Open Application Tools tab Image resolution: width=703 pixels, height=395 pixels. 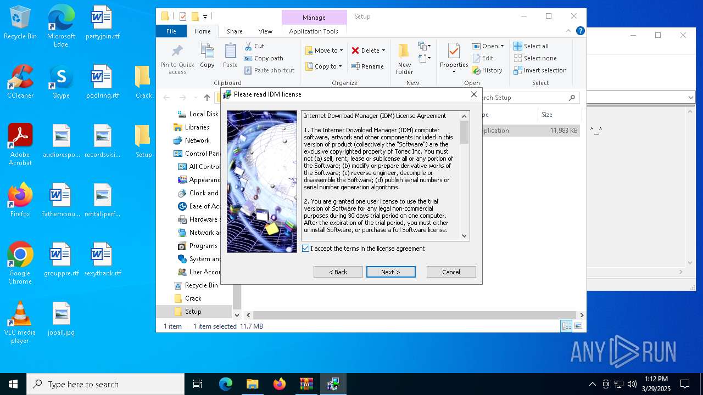[314, 31]
